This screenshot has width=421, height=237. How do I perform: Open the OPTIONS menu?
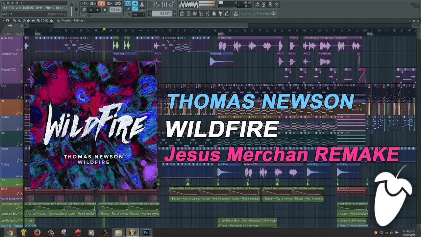49,8
